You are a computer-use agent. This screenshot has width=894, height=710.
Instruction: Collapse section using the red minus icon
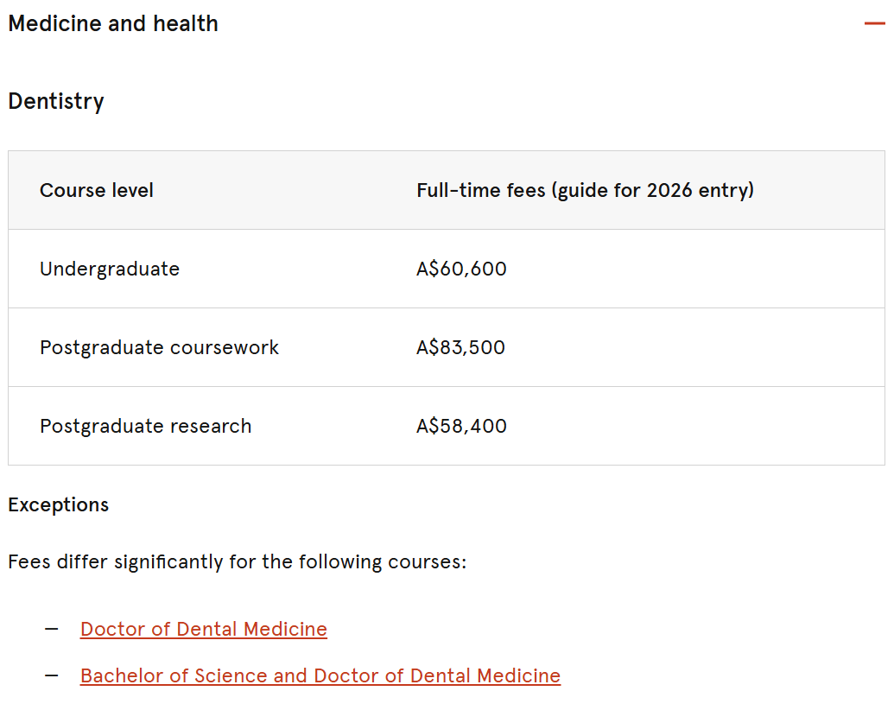coord(874,23)
